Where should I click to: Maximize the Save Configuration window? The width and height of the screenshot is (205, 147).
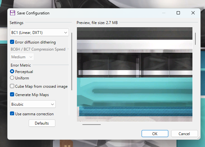click(x=178, y=13)
